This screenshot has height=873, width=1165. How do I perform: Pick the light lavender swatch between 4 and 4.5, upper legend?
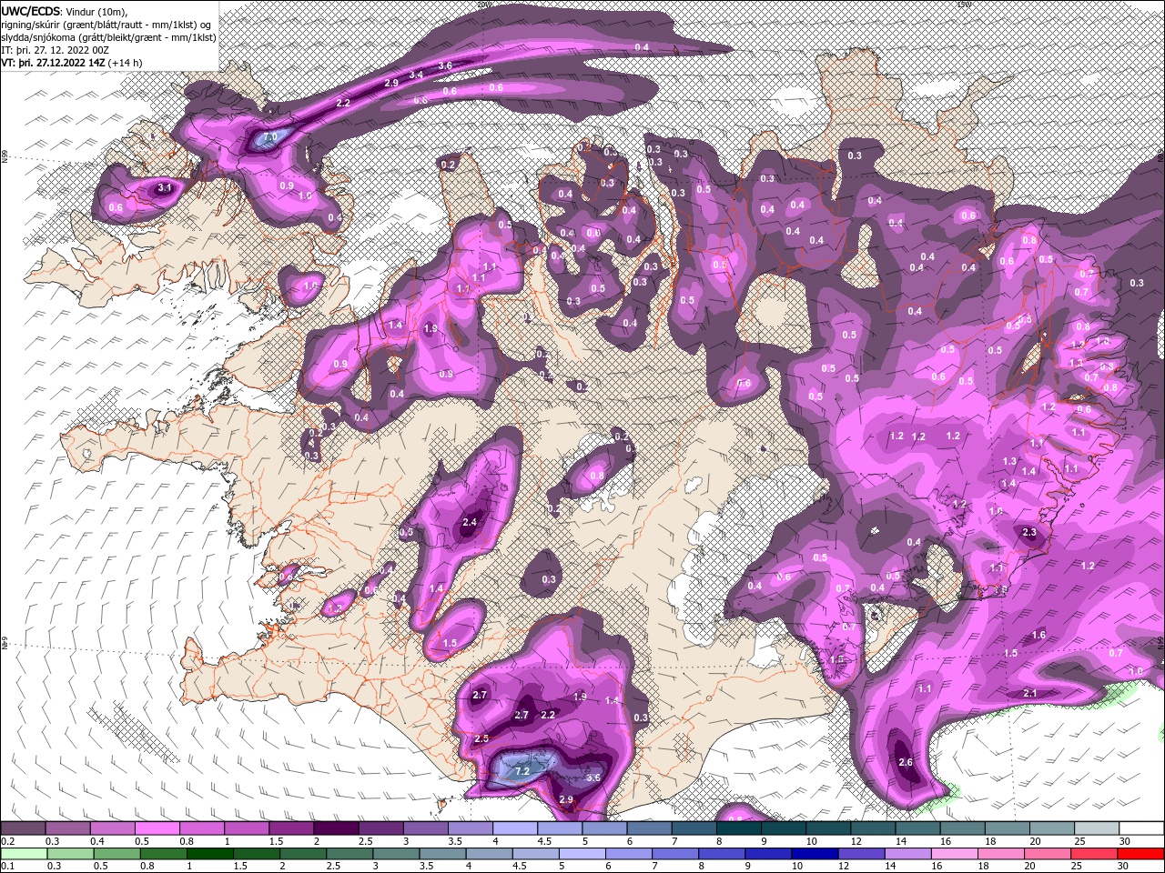click(515, 828)
